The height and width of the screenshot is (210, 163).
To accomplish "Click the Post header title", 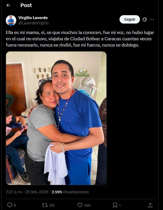I will point(26,5).
